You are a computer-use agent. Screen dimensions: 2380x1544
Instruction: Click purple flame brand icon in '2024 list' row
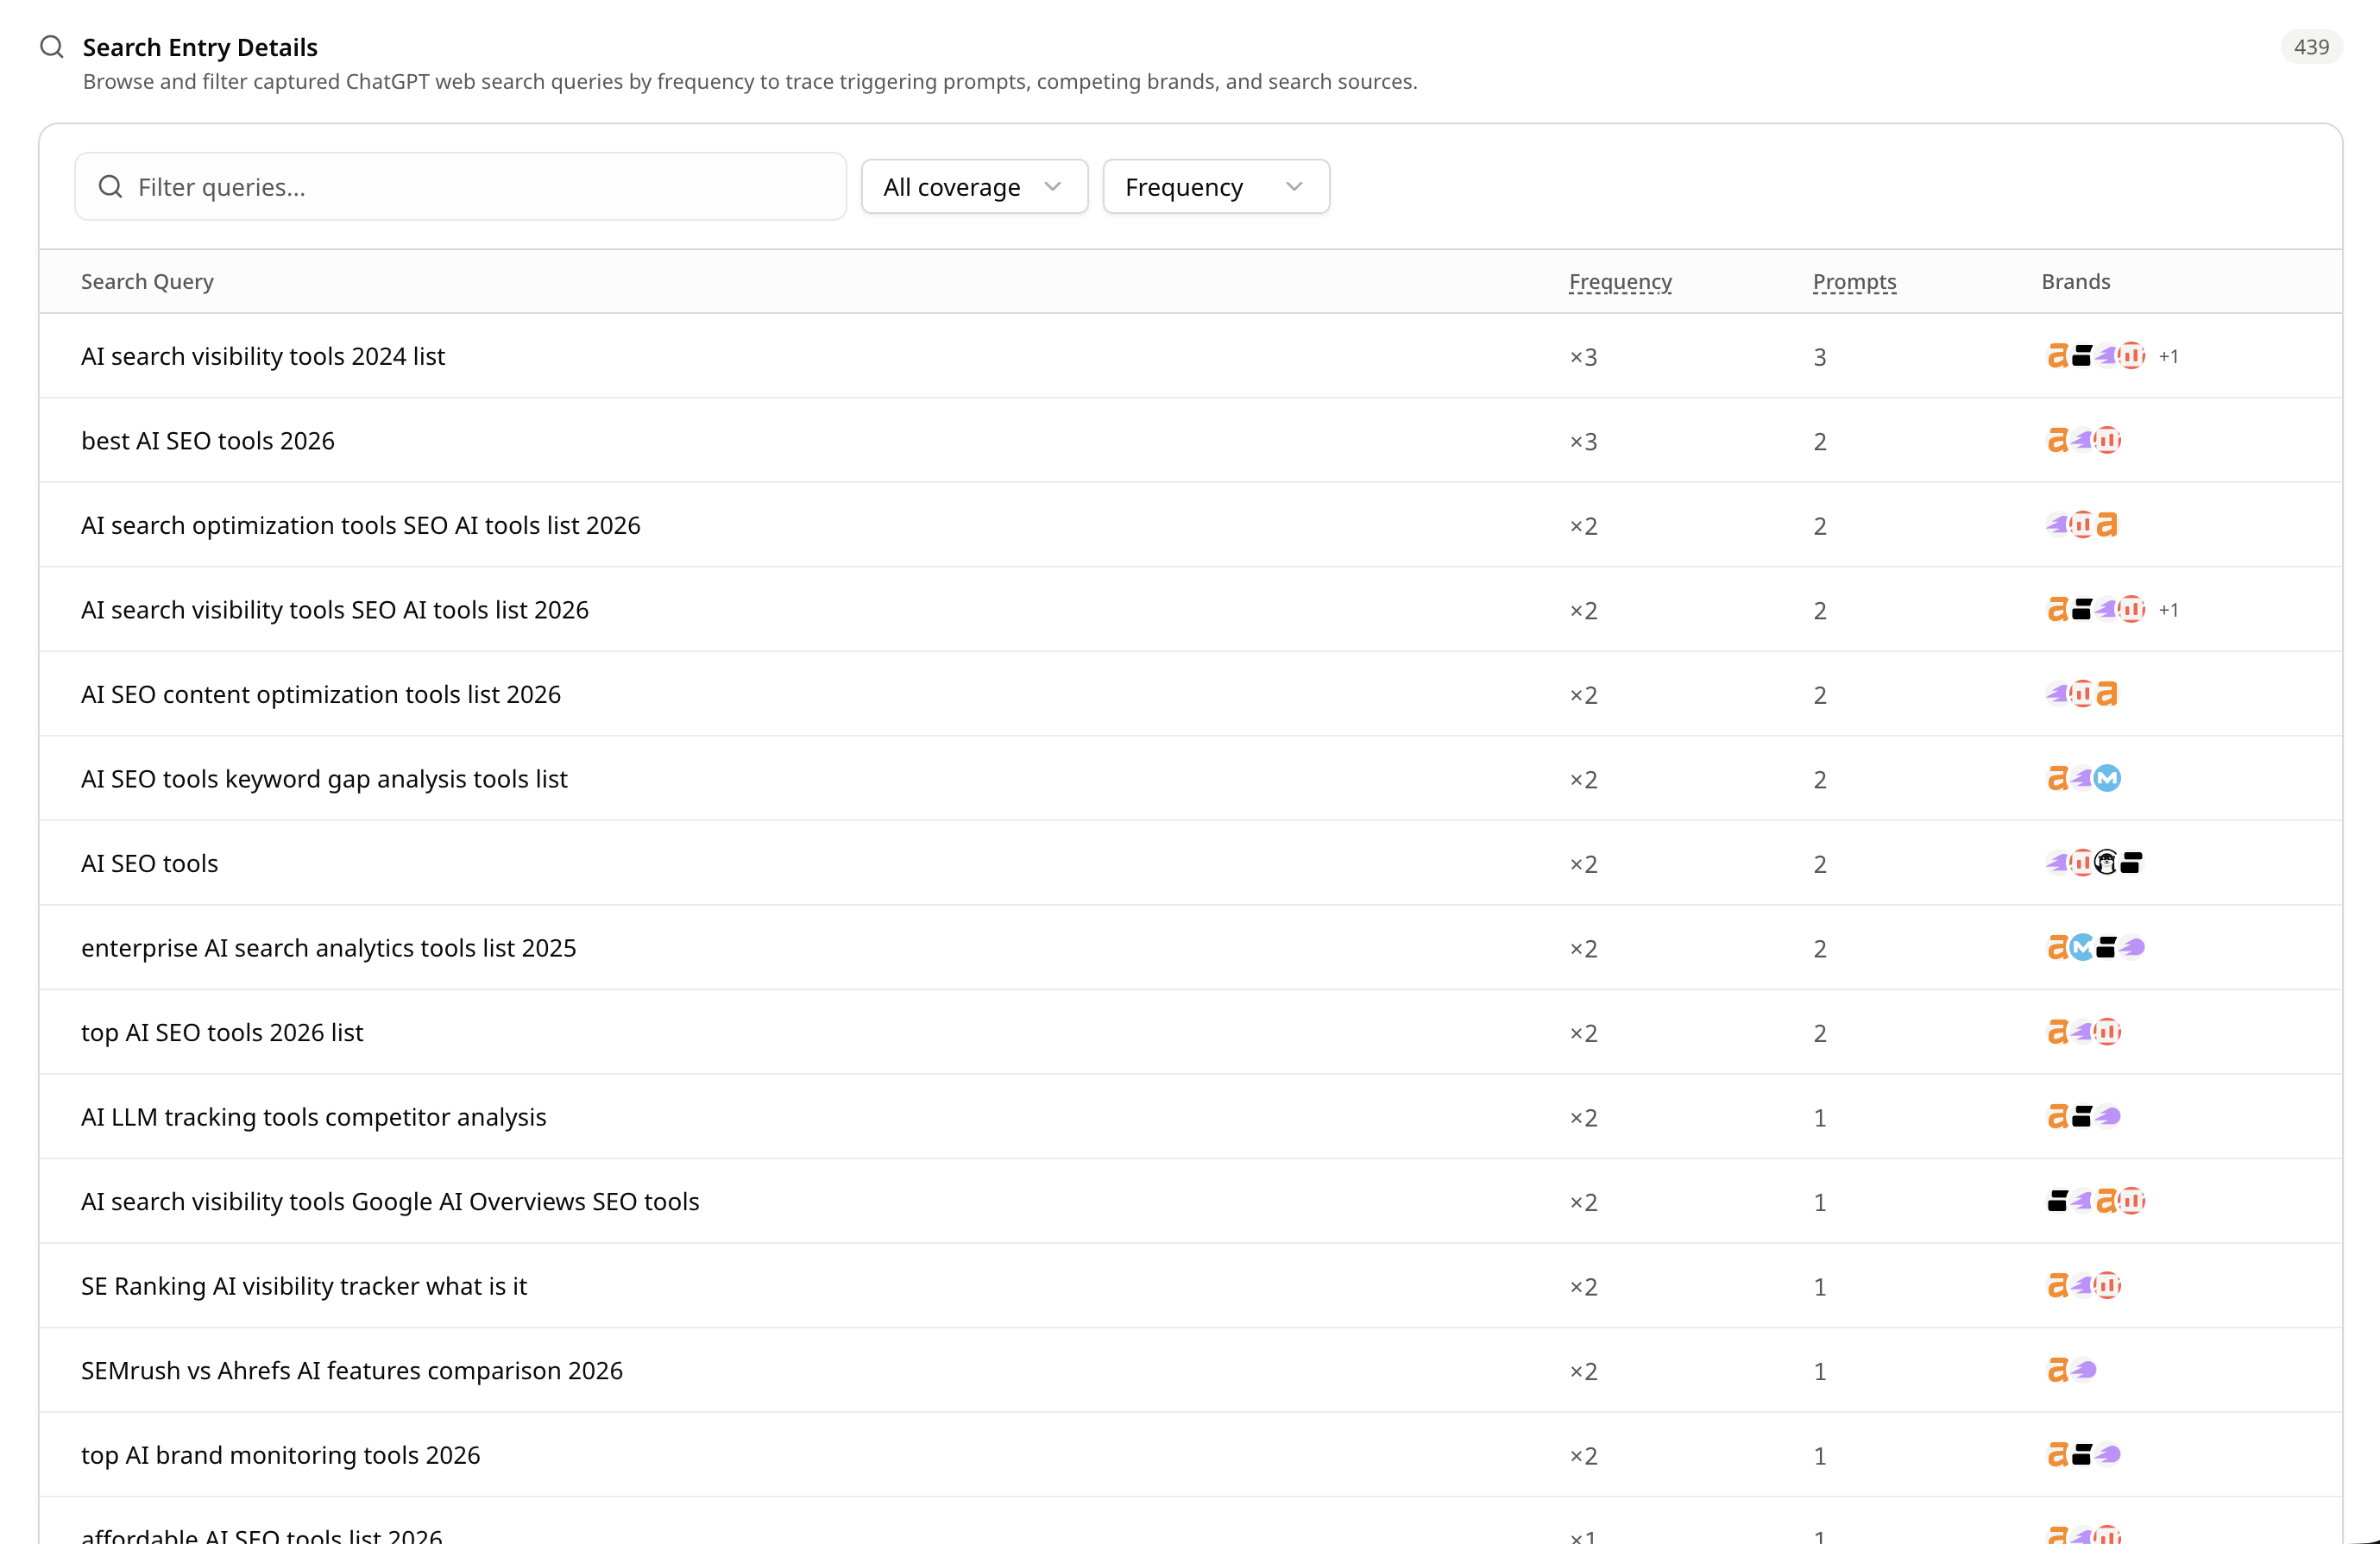(2107, 355)
